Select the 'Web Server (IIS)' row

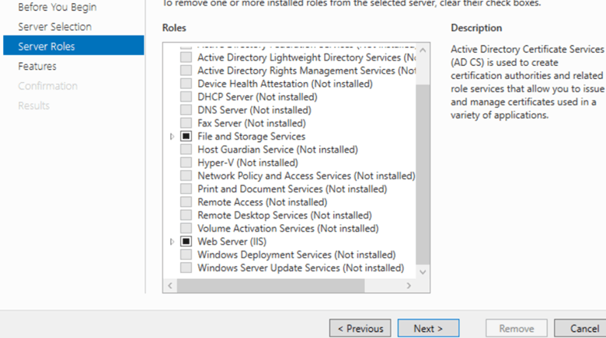pyautogui.click(x=232, y=242)
